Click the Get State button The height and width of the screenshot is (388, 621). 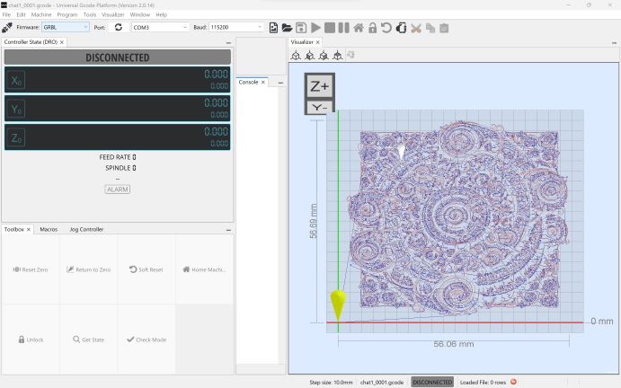pyautogui.click(x=88, y=339)
